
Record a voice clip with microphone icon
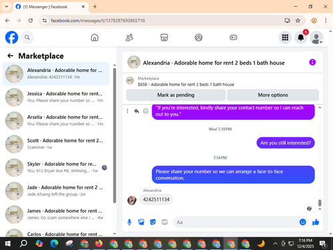tap(129, 222)
